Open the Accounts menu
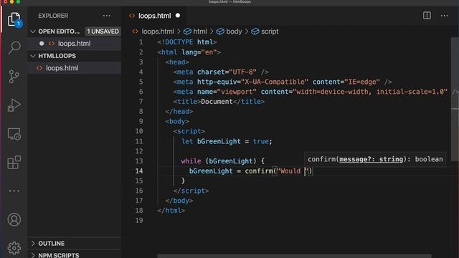Viewport: 459px width, 258px height. click(14, 220)
